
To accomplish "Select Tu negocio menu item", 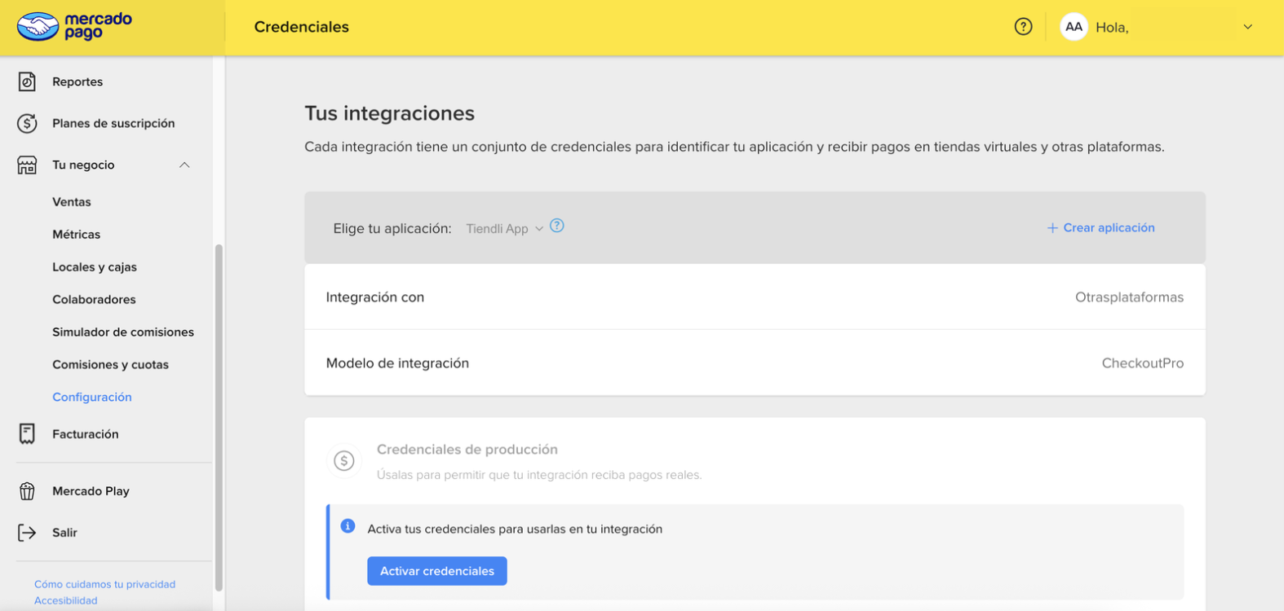I will 83,165.
